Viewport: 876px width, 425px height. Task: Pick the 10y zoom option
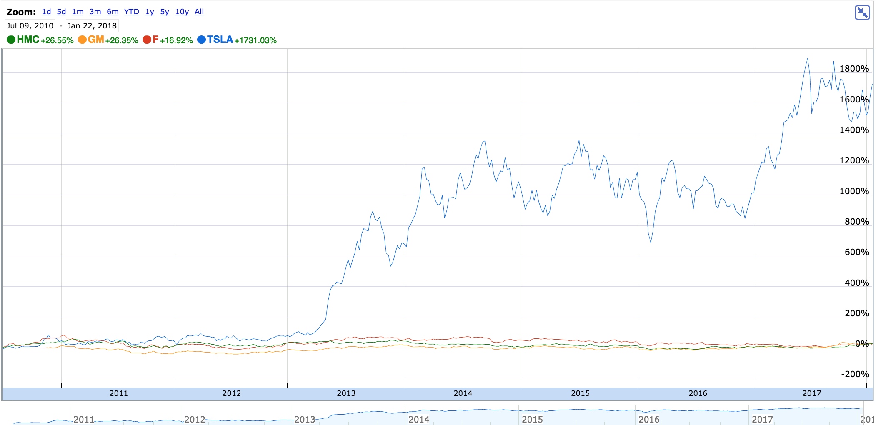point(182,12)
